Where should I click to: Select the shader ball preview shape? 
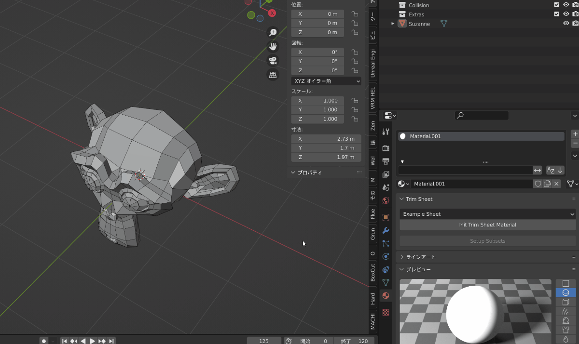click(566, 320)
